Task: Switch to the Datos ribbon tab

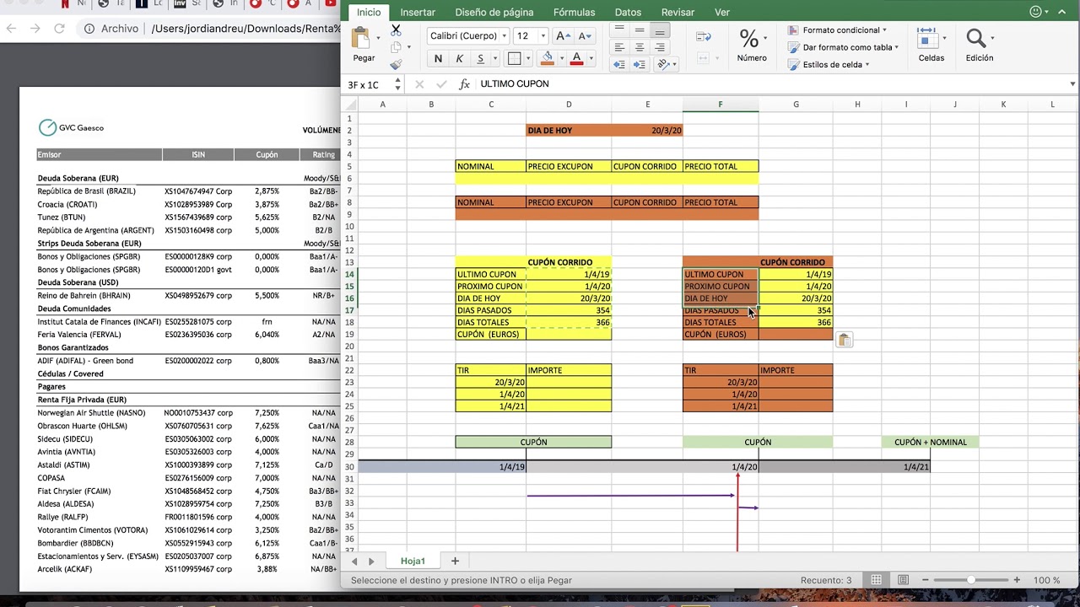Action: [628, 13]
